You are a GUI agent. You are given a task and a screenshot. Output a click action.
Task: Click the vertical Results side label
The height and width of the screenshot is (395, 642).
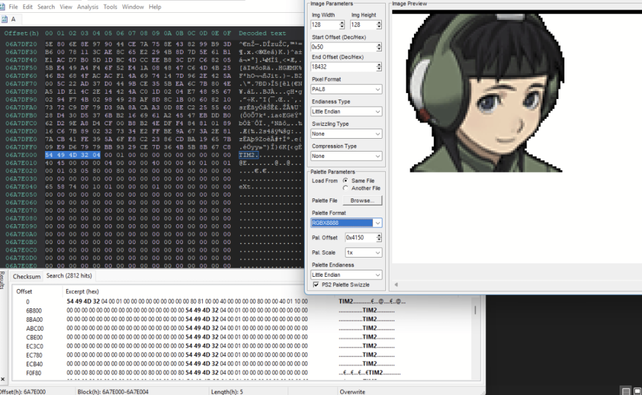coord(2,280)
